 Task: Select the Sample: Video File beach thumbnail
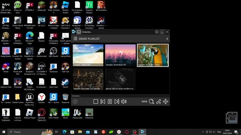88,55
